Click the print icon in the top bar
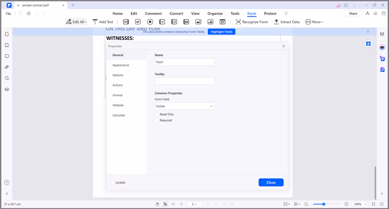 tap(29, 13)
